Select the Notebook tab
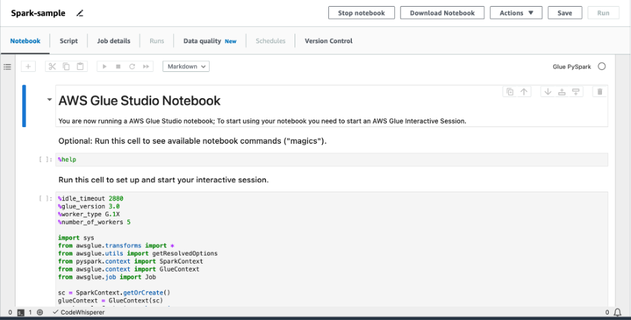This screenshot has height=320, width=631. 26,41
